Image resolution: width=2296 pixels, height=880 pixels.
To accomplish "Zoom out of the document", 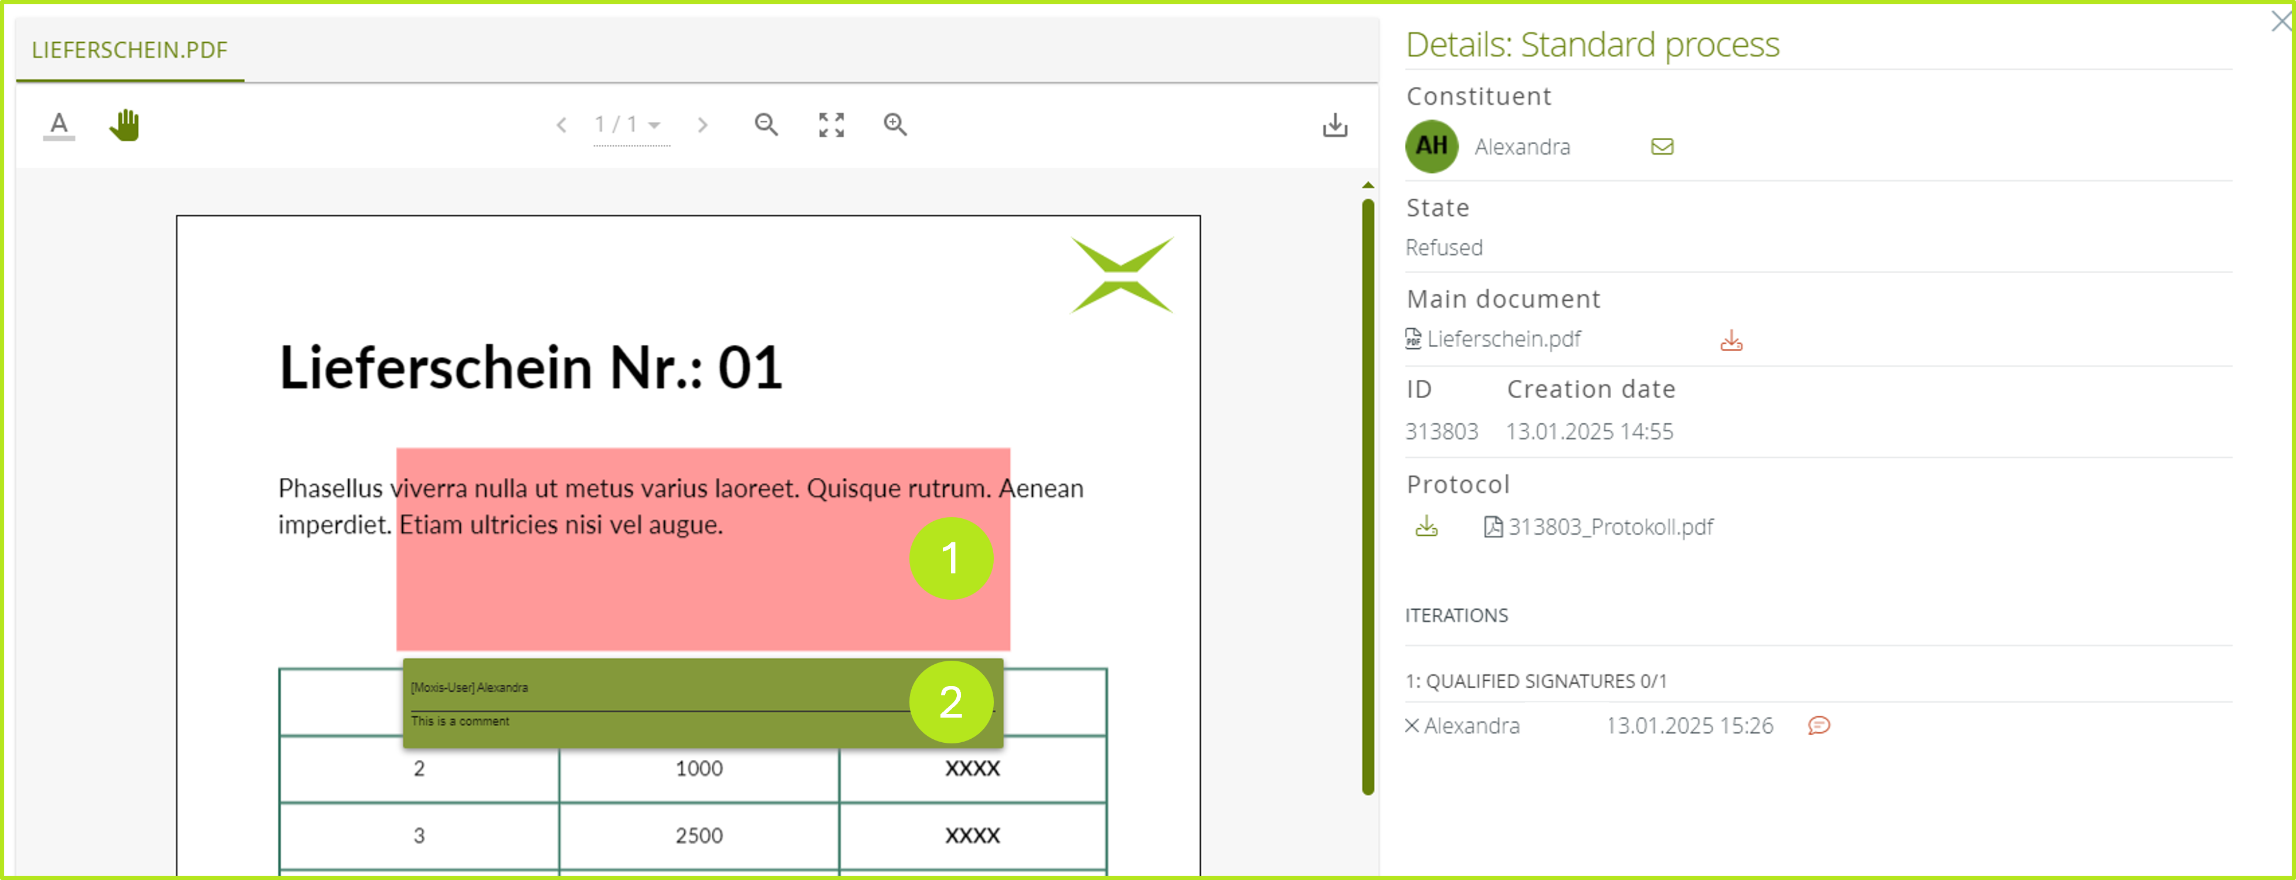I will pos(766,125).
